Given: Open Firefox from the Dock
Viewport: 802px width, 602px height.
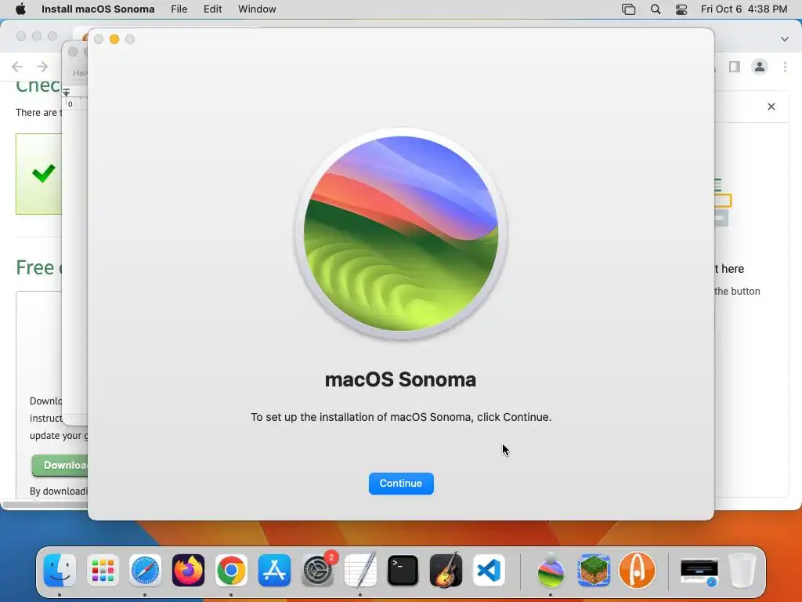Looking at the screenshot, I should tap(188, 570).
